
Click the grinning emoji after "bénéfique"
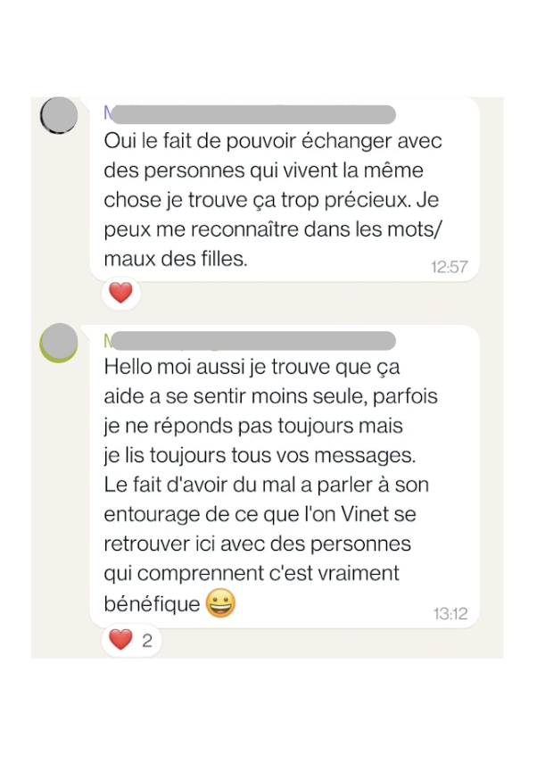[220, 604]
